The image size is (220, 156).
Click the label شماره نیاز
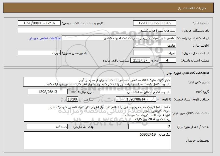201,23
